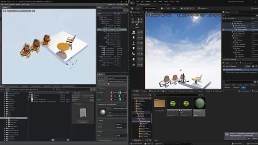This screenshot has width=258, height=145.
Task: Click the All filter in Unreal Details panel
Action: (243, 87)
